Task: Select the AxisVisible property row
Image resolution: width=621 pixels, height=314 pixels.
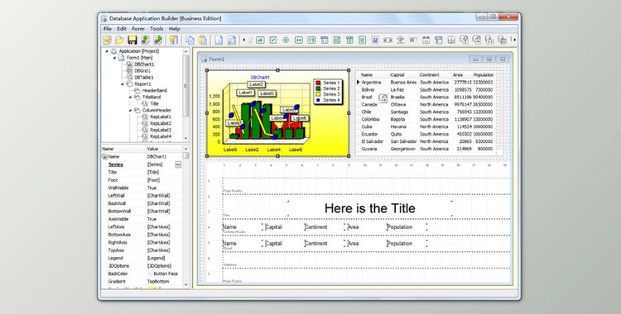Action: click(142, 219)
